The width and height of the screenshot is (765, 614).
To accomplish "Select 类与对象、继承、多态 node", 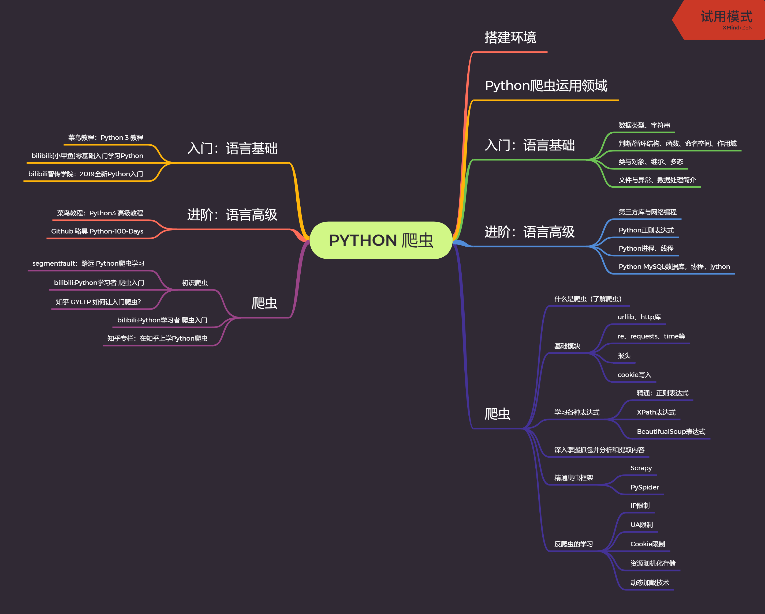I will click(x=651, y=162).
